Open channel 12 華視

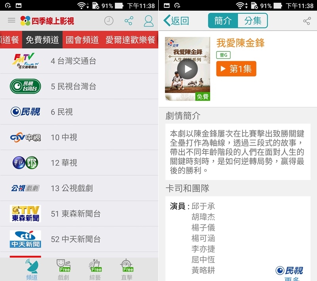[79, 163]
